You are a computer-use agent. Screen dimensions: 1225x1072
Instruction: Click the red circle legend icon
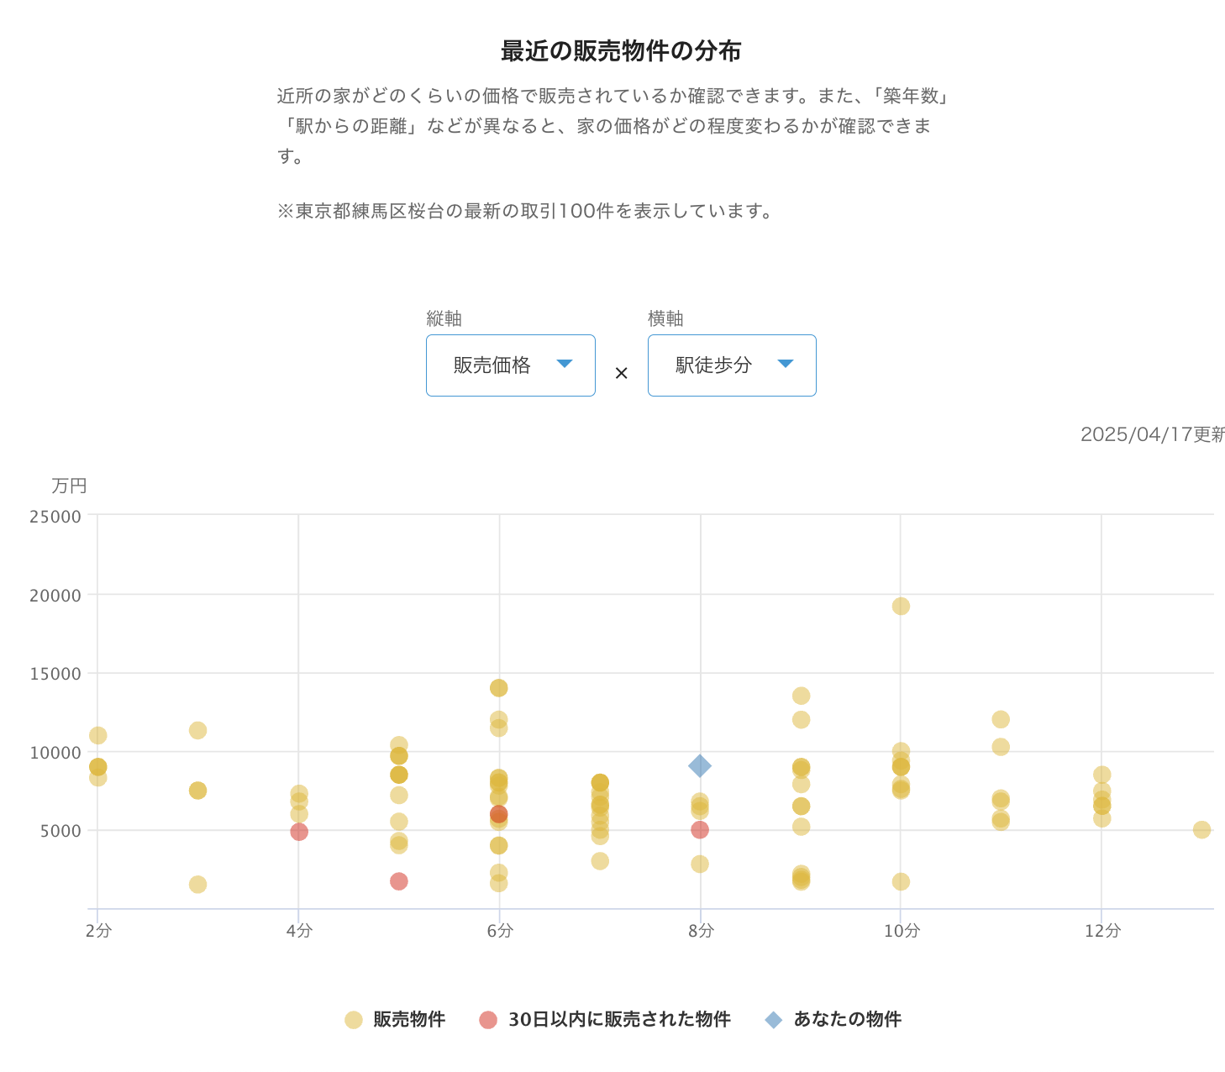(x=488, y=1020)
